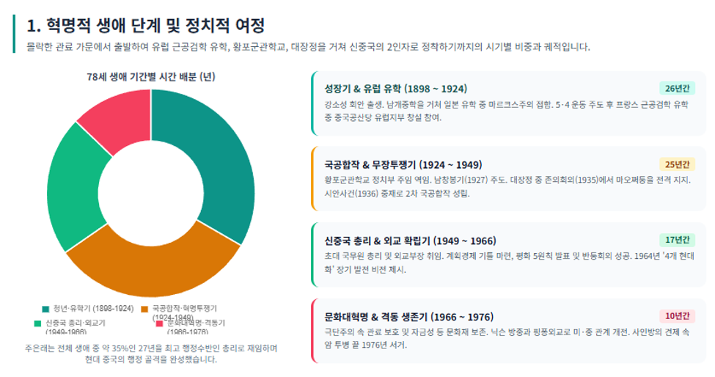Select the dark teal donut chart segment
715x377 pixels.
point(219,164)
